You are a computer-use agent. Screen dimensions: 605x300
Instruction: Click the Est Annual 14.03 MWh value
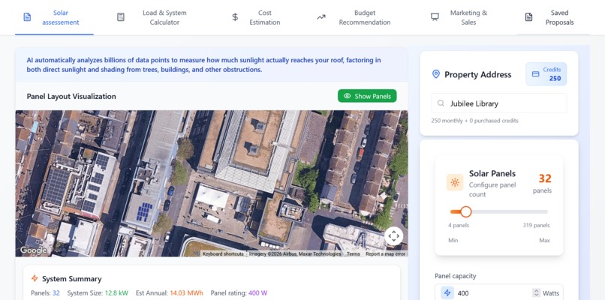pos(186,293)
